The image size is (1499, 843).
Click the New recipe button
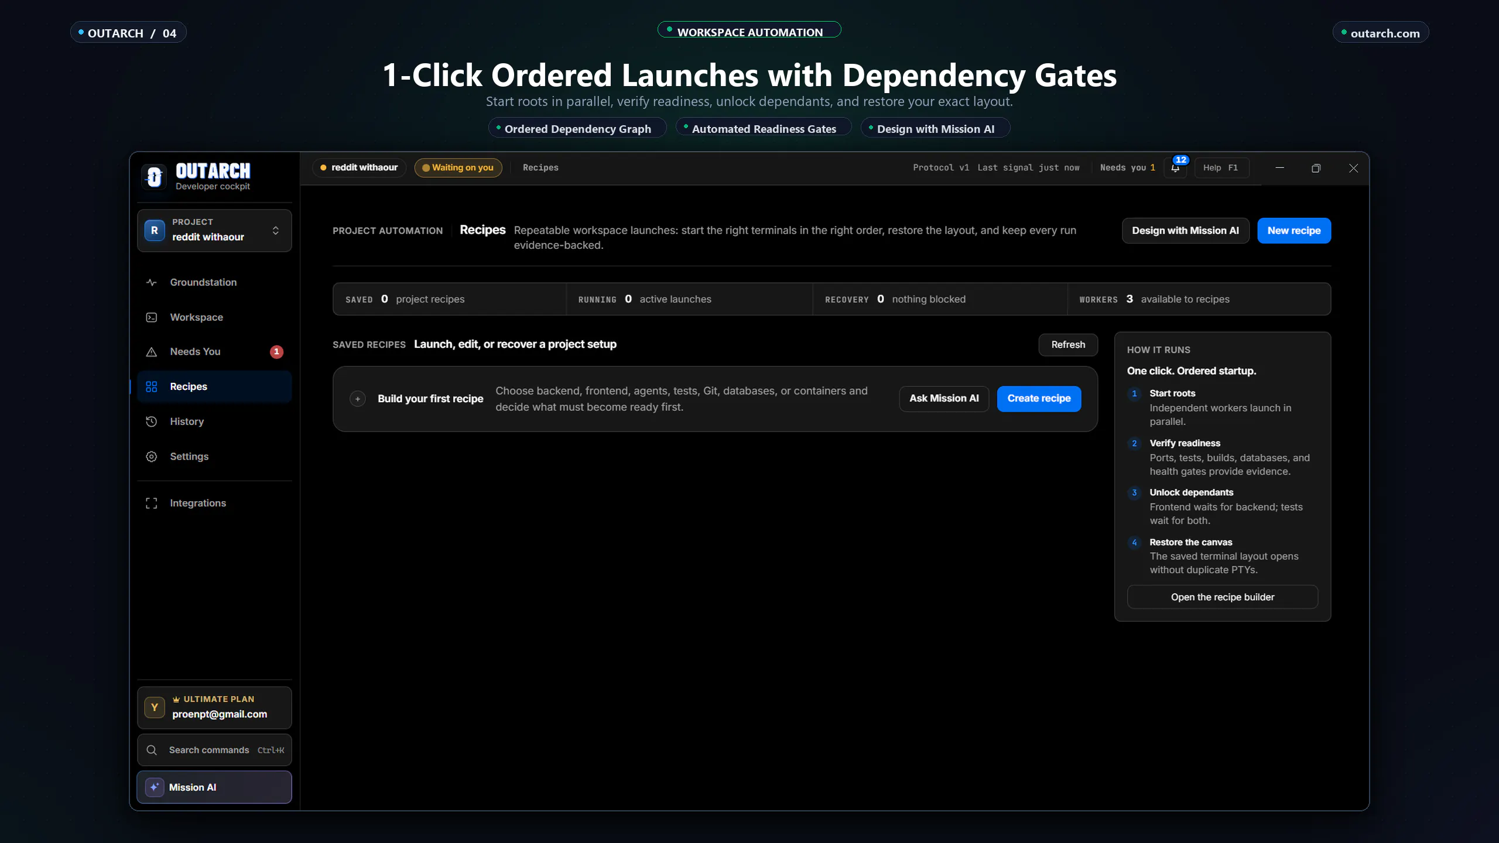click(1294, 231)
